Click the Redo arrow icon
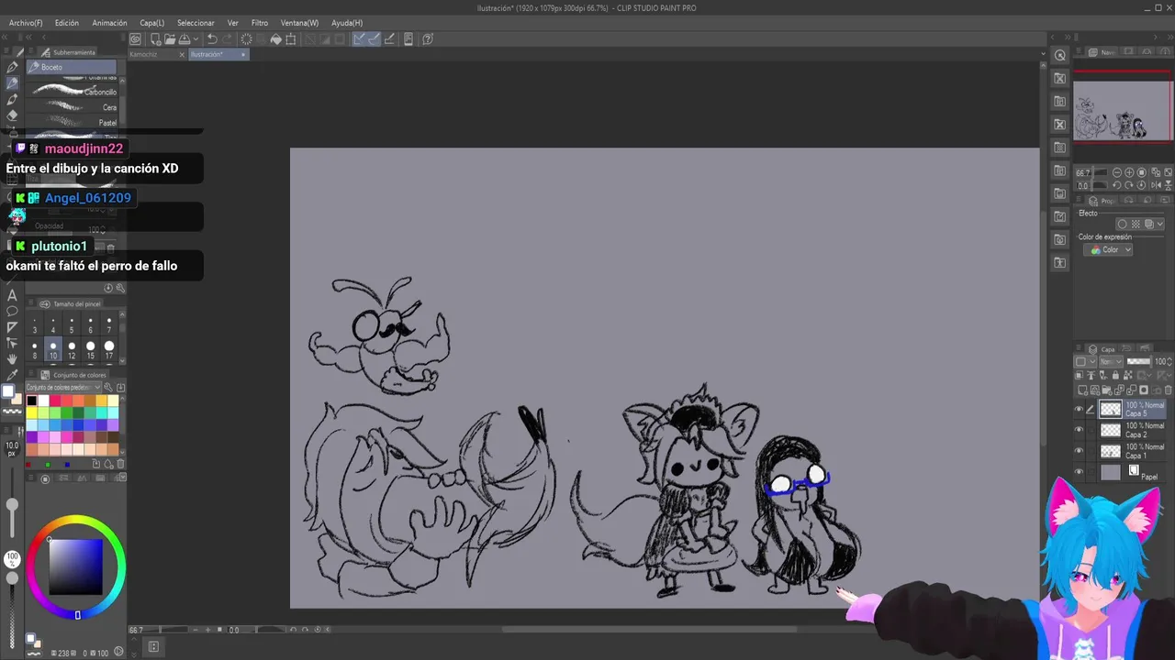 227,39
